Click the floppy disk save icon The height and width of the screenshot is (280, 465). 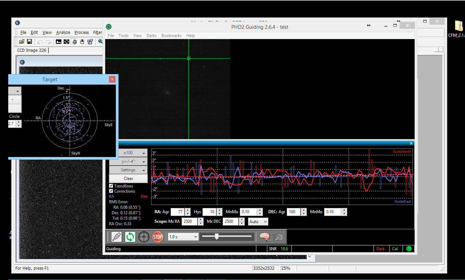point(29,41)
